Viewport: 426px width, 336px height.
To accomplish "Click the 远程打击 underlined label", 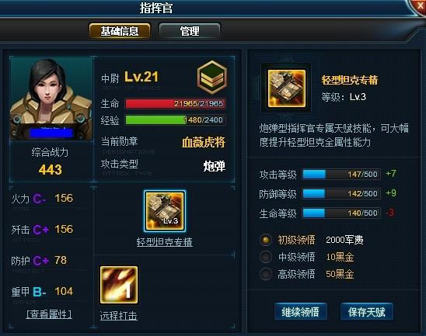I will tap(119, 316).
